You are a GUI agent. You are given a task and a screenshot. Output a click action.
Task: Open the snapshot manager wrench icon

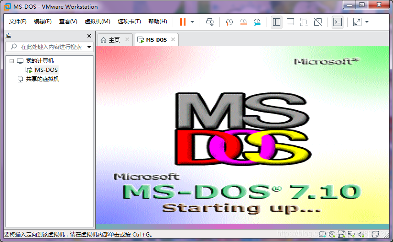click(x=257, y=22)
